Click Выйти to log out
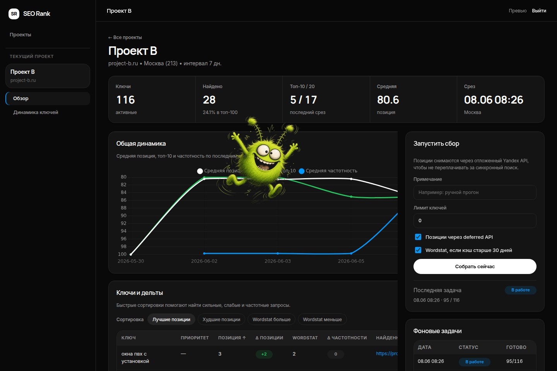 (539, 11)
